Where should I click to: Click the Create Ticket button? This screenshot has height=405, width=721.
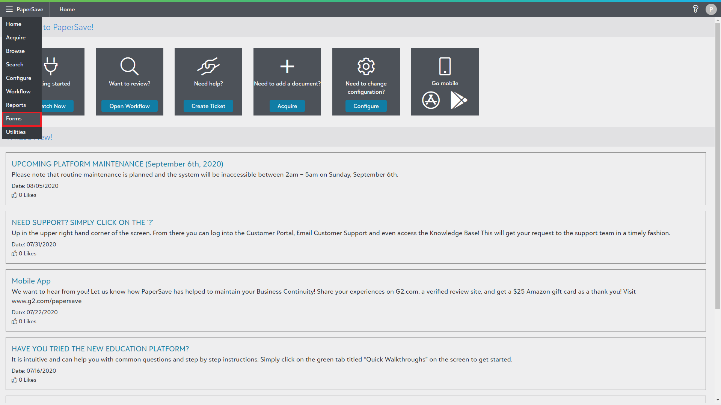(x=208, y=106)
